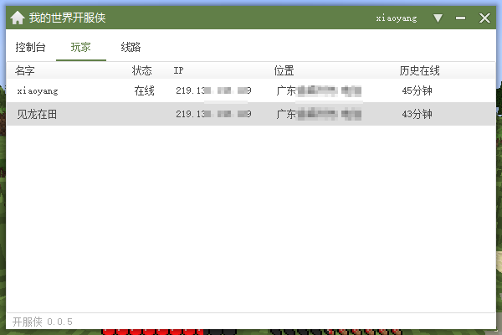The height and width of the screenshot is (335, 502).
Task: Select the 见龙在田 player row name
Action: (37, 114)
